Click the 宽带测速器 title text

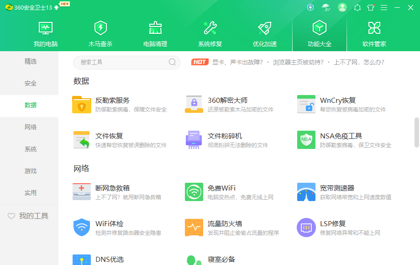[337, 188]
